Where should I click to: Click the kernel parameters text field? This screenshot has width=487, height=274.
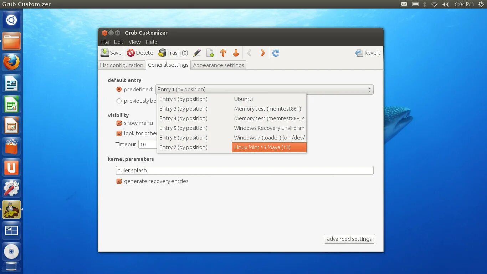tap(245, 170)
